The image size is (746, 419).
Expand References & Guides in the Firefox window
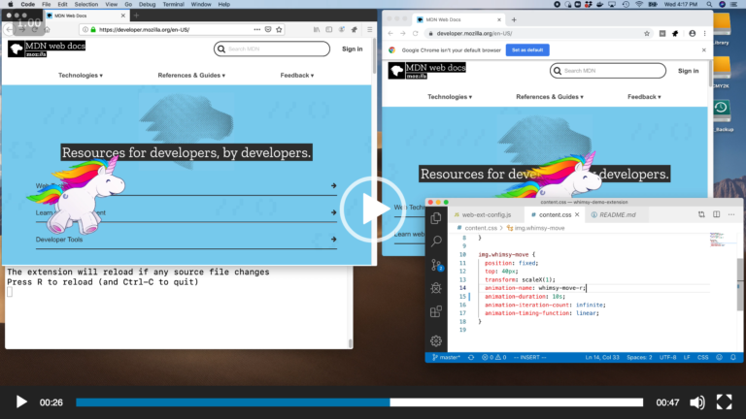coord(191,75)
